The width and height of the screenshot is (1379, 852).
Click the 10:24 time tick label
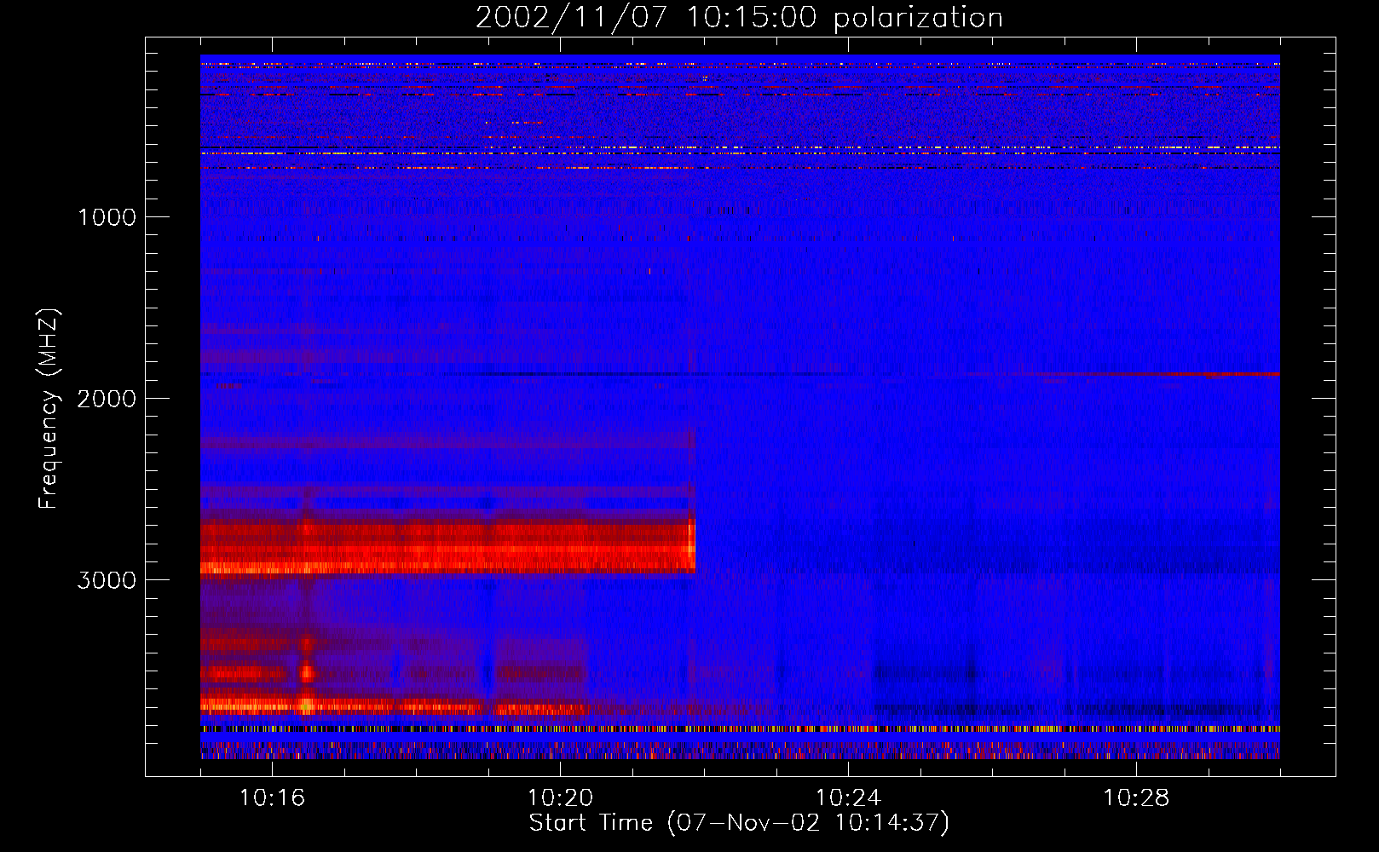[848, 798]
